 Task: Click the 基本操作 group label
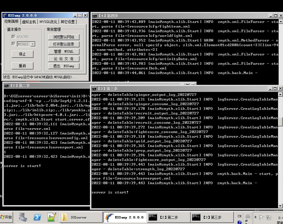tap(14, 29)
